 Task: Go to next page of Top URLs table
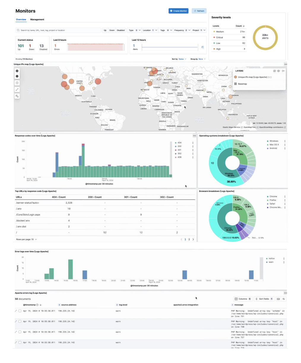pyautogui.click(x=193, y=239)
